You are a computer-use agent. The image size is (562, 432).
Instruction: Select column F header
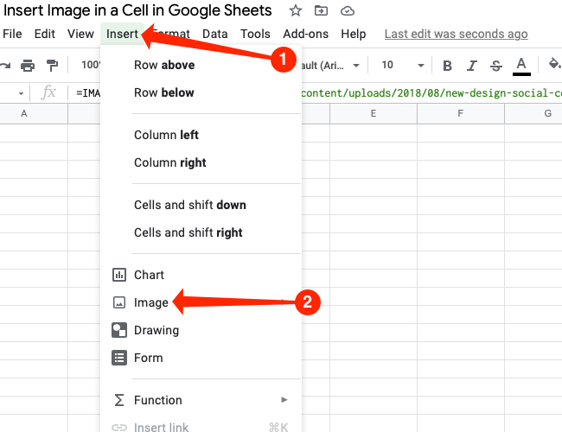point(460,114)
